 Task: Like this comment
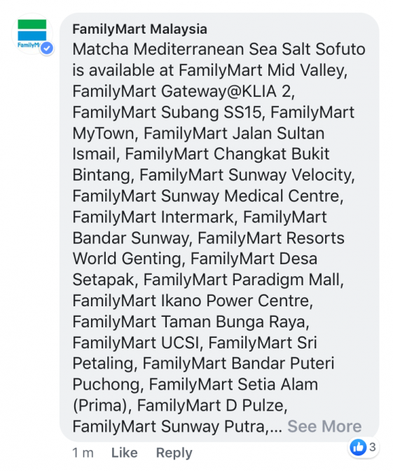(124, 452)
